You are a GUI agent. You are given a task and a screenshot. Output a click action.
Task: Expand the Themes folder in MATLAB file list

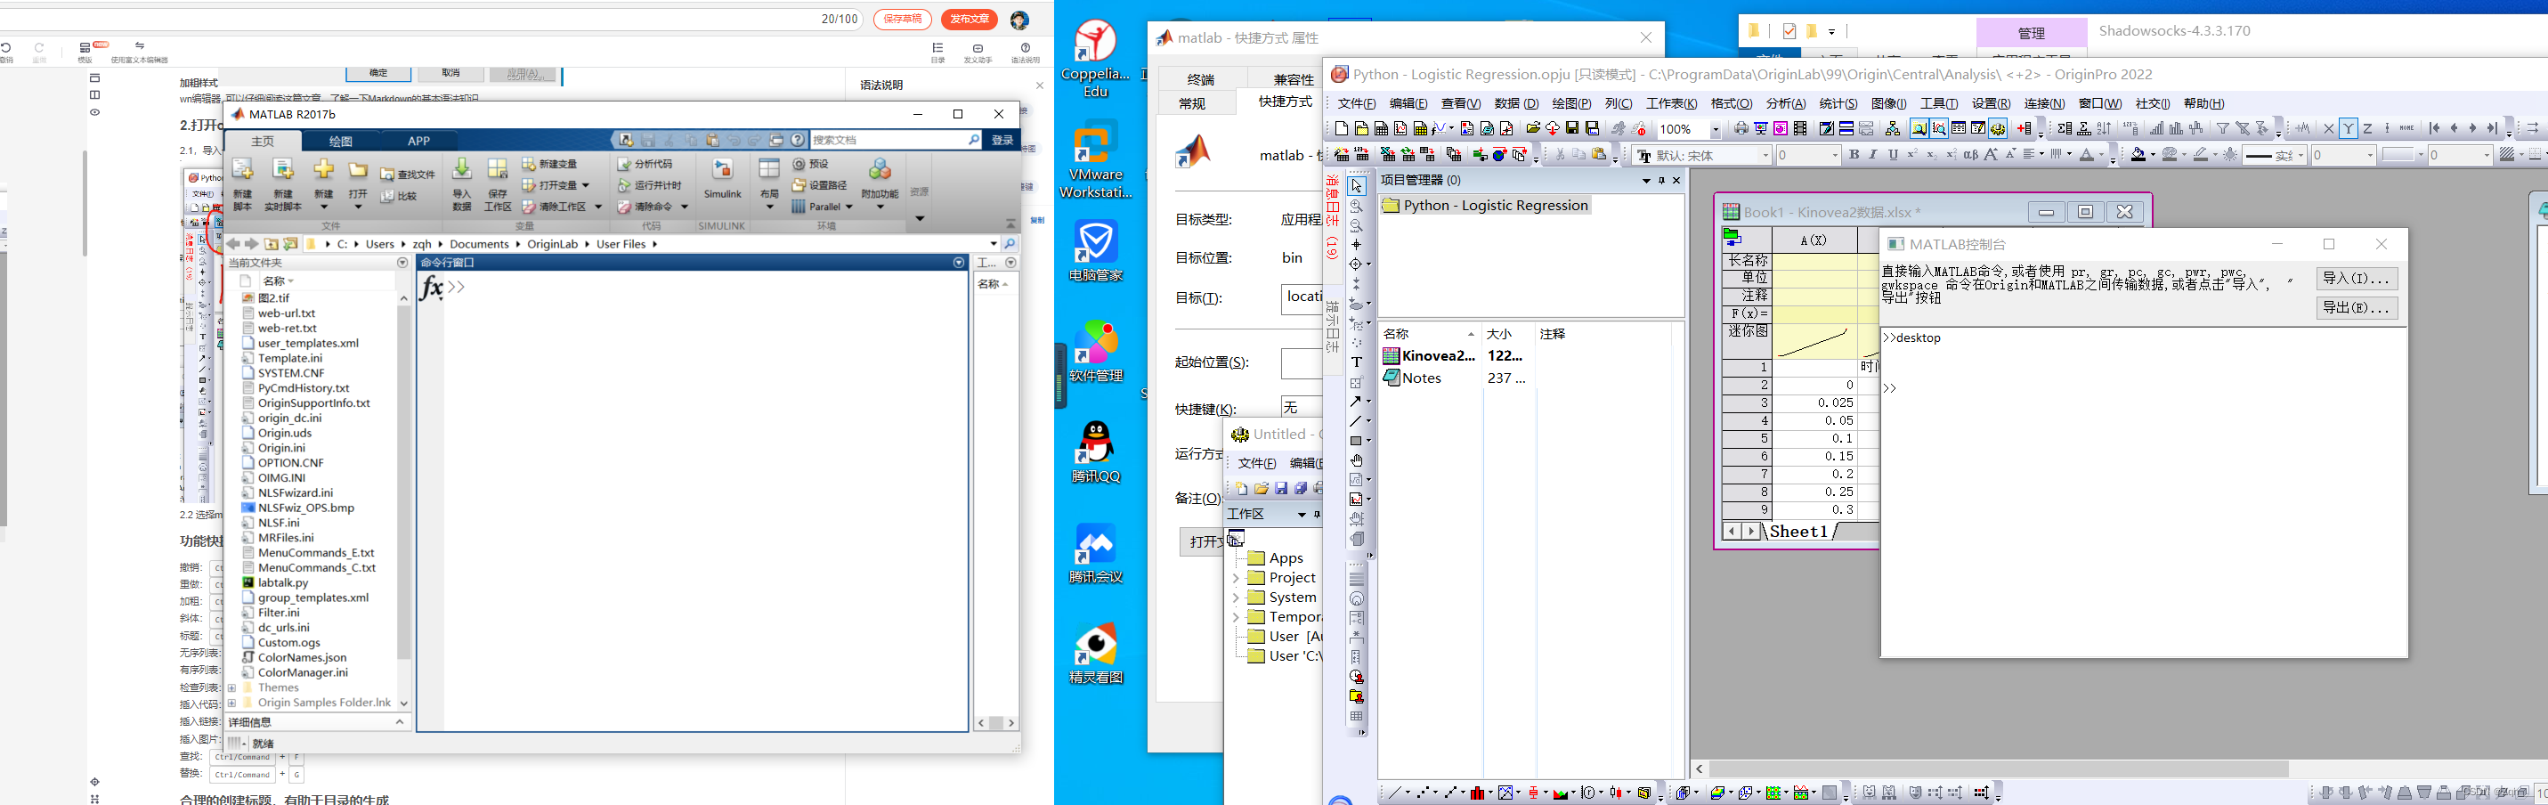pos(232,688)
